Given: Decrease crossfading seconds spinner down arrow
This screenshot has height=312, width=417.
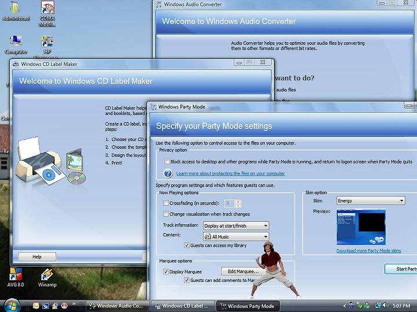Looking at the screenshot, I should [x=238, y=206].
